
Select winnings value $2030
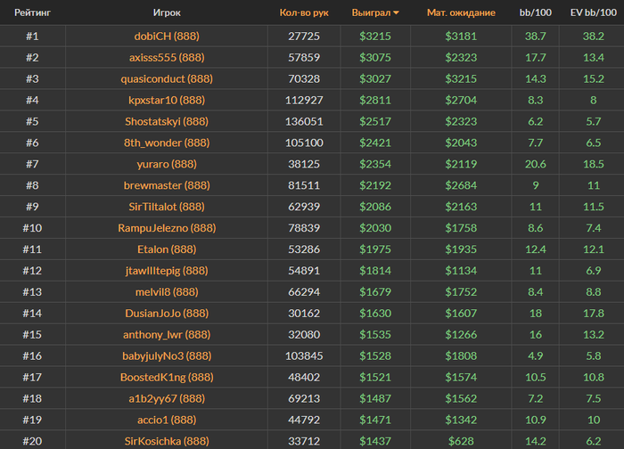(375, 228)
